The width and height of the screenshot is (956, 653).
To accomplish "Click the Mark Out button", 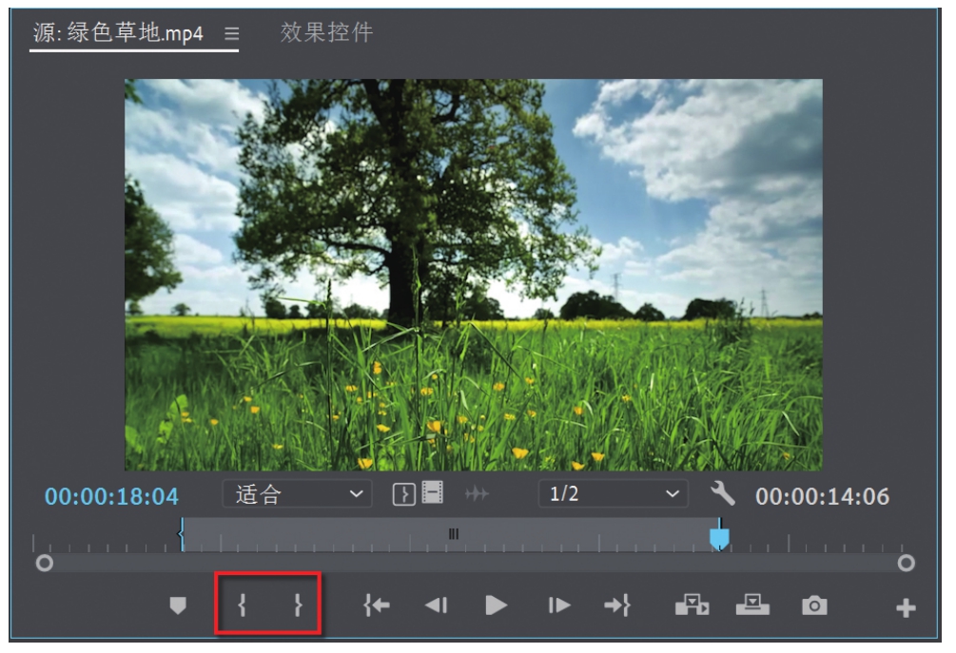I will tap(298, 605).
